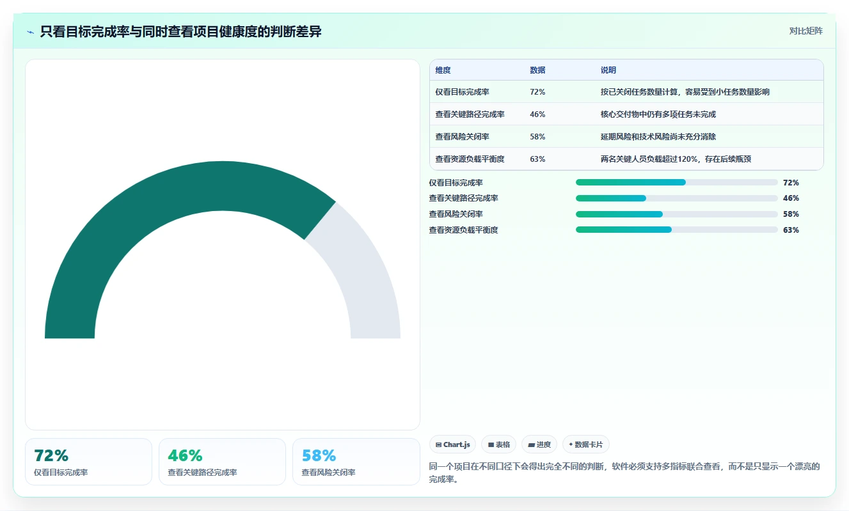Click the 46% 查看关键路径完成率 stat card
The height and width of the screenshot is (511, 849).
pyautogui.click(x=223, y=462)
